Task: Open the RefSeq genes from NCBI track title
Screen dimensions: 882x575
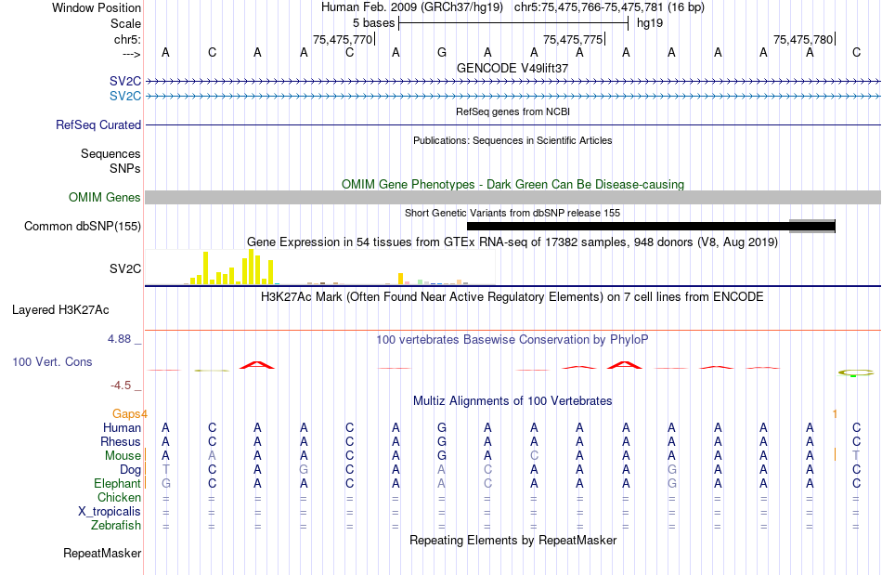Action: pos(512,111)
